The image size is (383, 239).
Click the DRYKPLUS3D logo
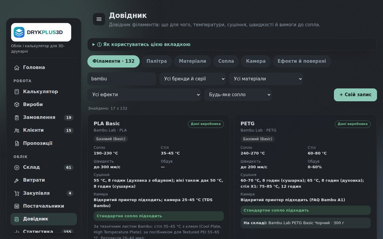(41, 32)
